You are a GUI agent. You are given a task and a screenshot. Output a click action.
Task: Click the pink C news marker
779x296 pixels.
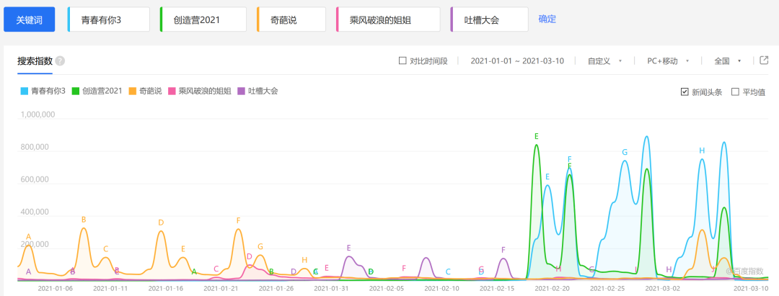pyautogui.click(x=216, y=269)
